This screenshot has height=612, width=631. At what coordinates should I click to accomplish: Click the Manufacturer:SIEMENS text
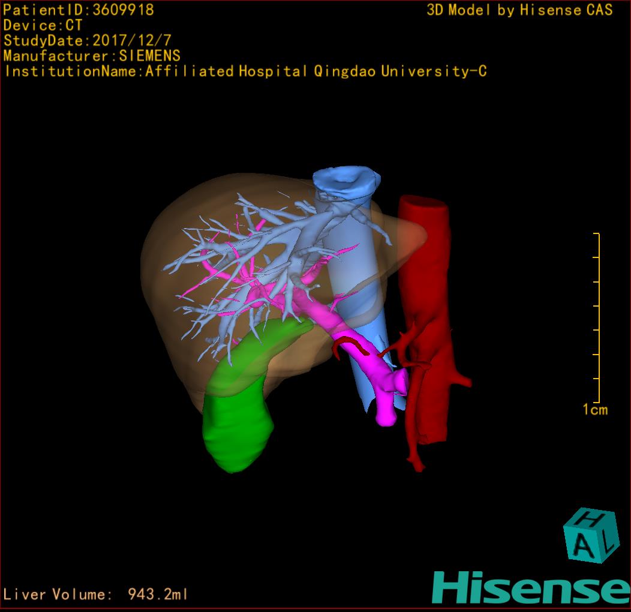pos(92,56)
